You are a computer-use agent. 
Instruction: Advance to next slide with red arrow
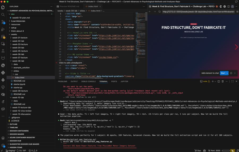tap(236, 47)
